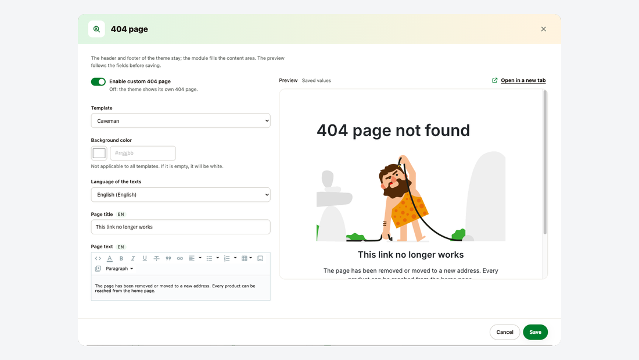Focus the #rrggbb hex color field

tap(143, 153)
